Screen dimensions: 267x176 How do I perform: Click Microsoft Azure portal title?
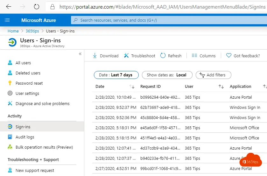[39, 20]
